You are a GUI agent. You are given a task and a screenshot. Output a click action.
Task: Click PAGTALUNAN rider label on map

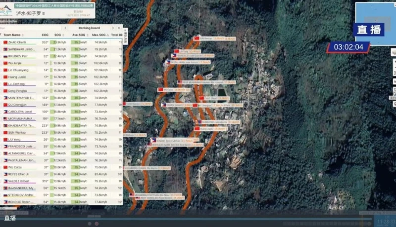coord(188,62)
